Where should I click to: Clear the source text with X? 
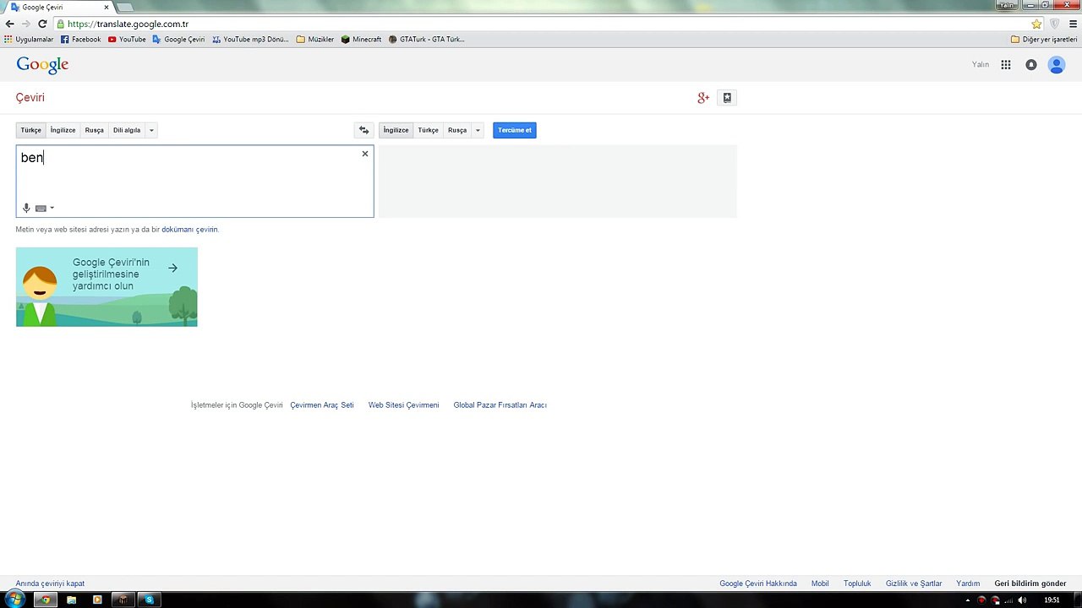[365, 154]
